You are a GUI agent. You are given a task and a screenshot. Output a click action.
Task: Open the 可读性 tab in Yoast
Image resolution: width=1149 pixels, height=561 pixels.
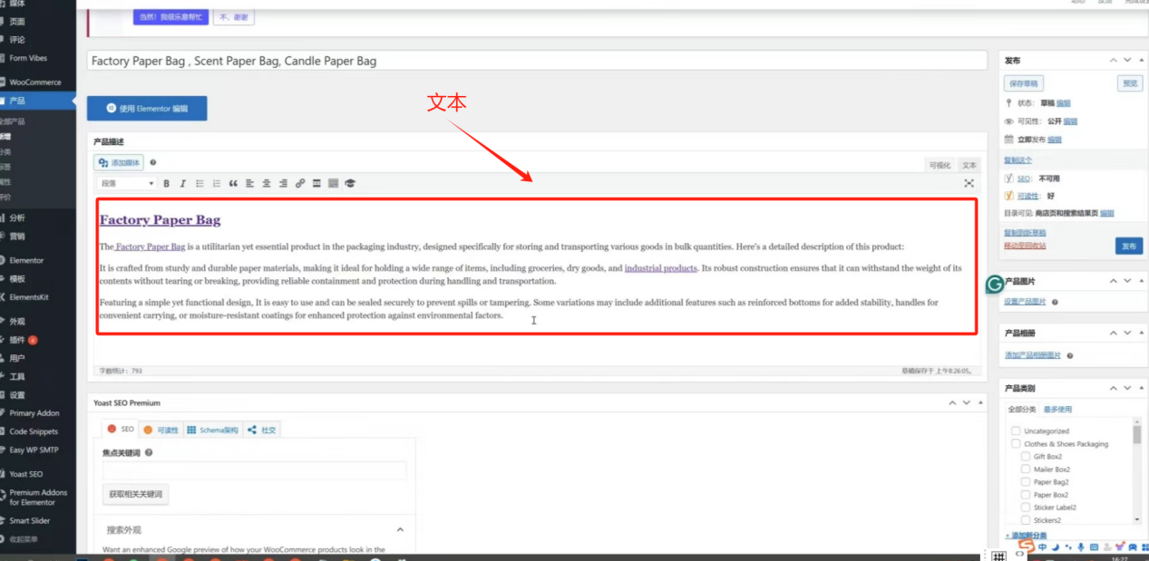coord(161,430)
